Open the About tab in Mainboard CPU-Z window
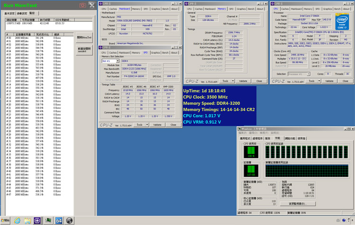 click(x=174, y=9)
